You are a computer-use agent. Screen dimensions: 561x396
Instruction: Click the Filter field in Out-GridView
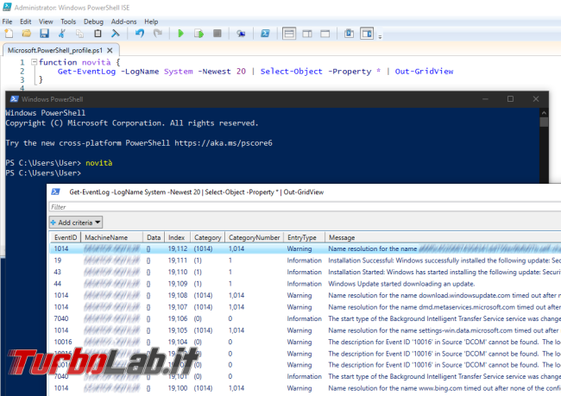pos(305,207)
